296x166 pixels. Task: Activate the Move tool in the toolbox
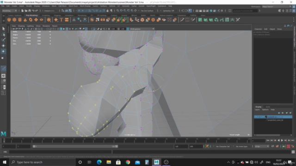tap(3, 46)
